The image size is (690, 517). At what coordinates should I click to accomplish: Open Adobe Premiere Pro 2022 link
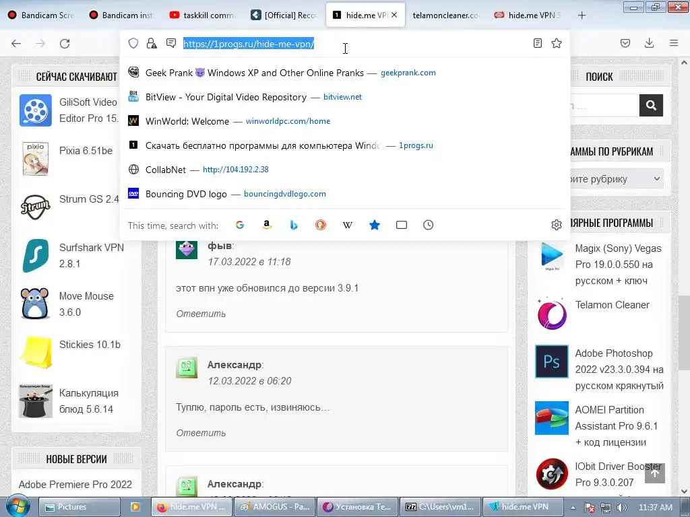75,485
